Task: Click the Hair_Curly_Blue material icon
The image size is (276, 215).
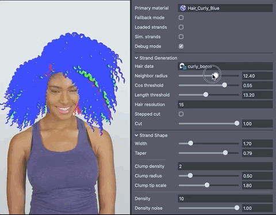Action: pos(183,8)
